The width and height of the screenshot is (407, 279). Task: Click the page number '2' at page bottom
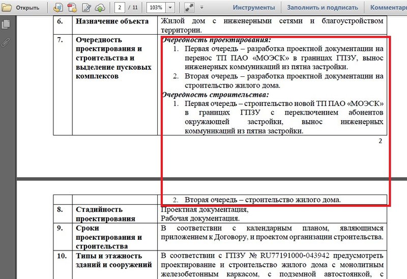pos(380,141)
